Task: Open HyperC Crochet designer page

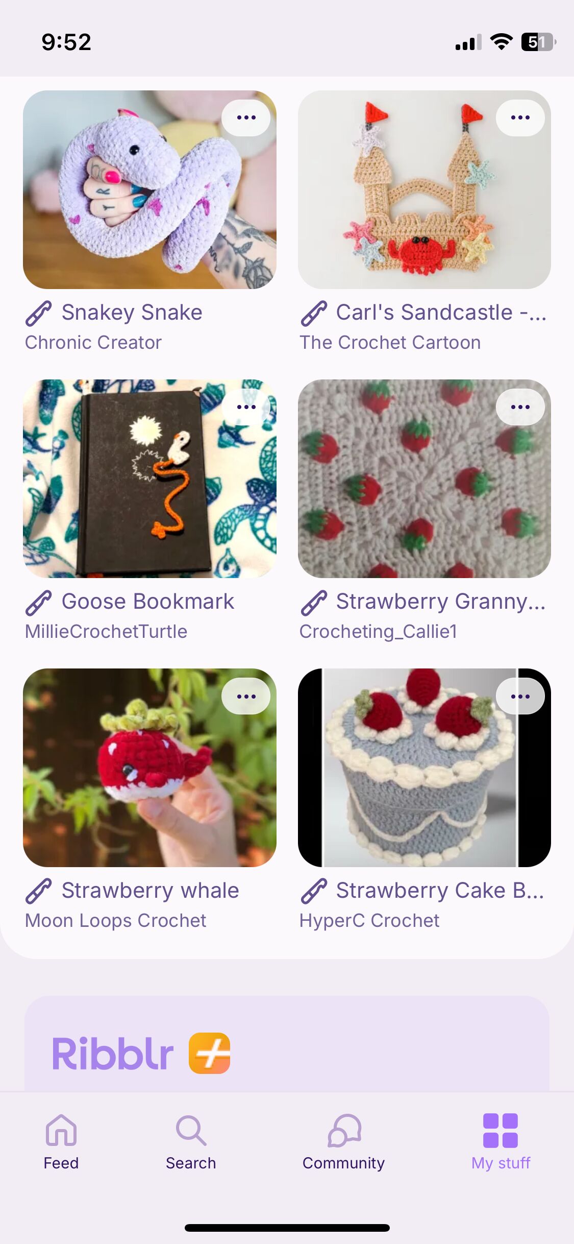Action: 369,920
